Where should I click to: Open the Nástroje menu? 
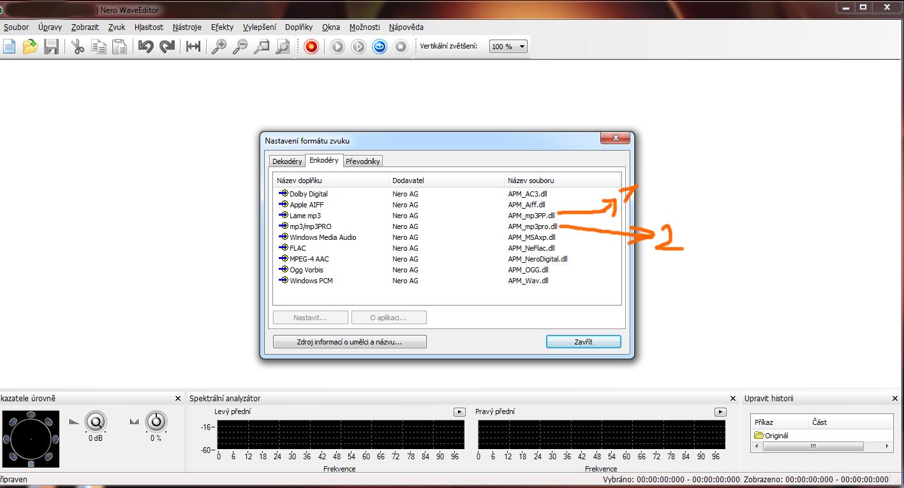click(x=187, y=27)
